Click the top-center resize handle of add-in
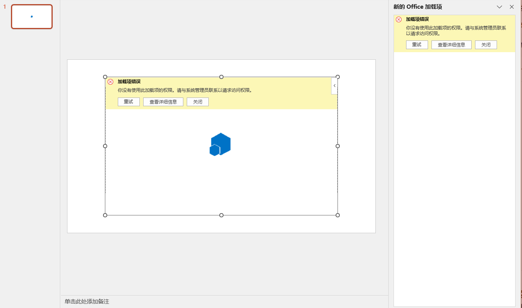Viewport: 522px width, 308px height. coord(222,77)
